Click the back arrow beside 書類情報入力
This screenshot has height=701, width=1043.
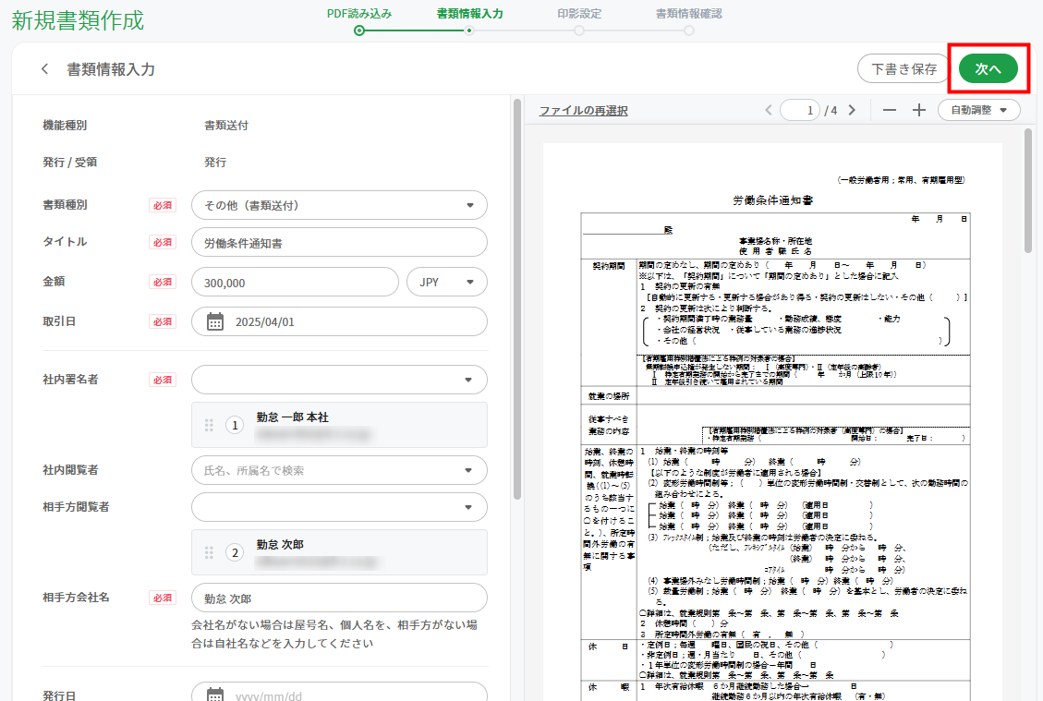pos(44,69)
